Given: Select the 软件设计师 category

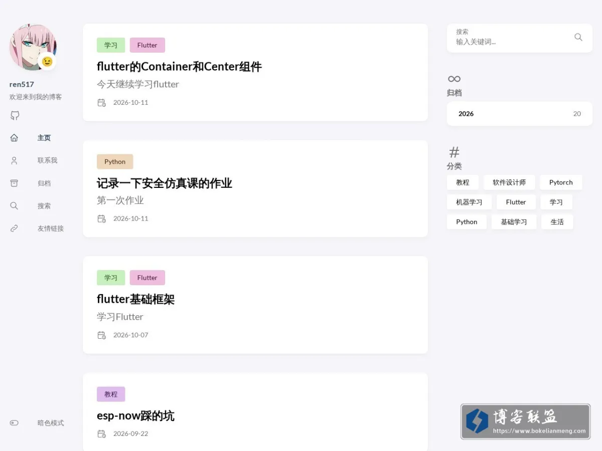Looking at the screenshot, I should 509,182.
